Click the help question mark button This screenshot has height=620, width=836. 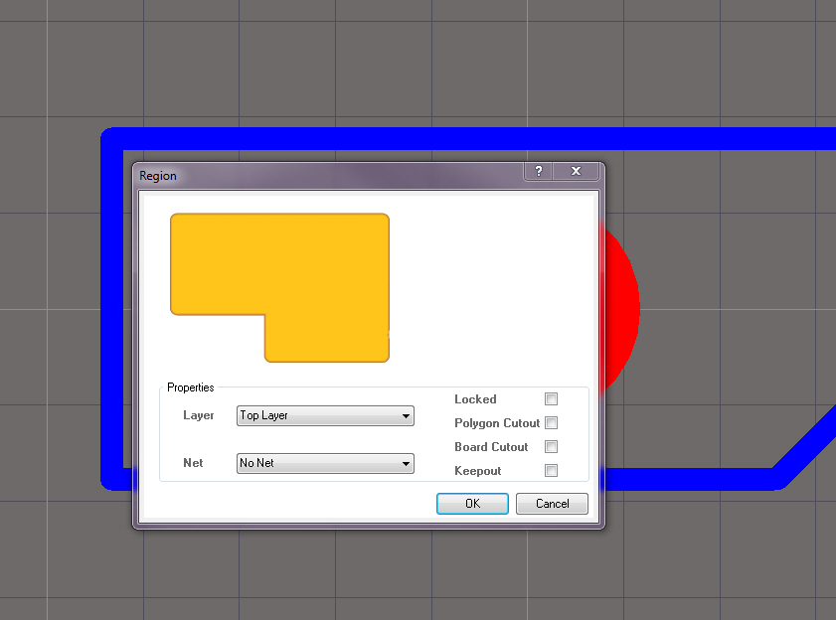click(x=539, y=171)
